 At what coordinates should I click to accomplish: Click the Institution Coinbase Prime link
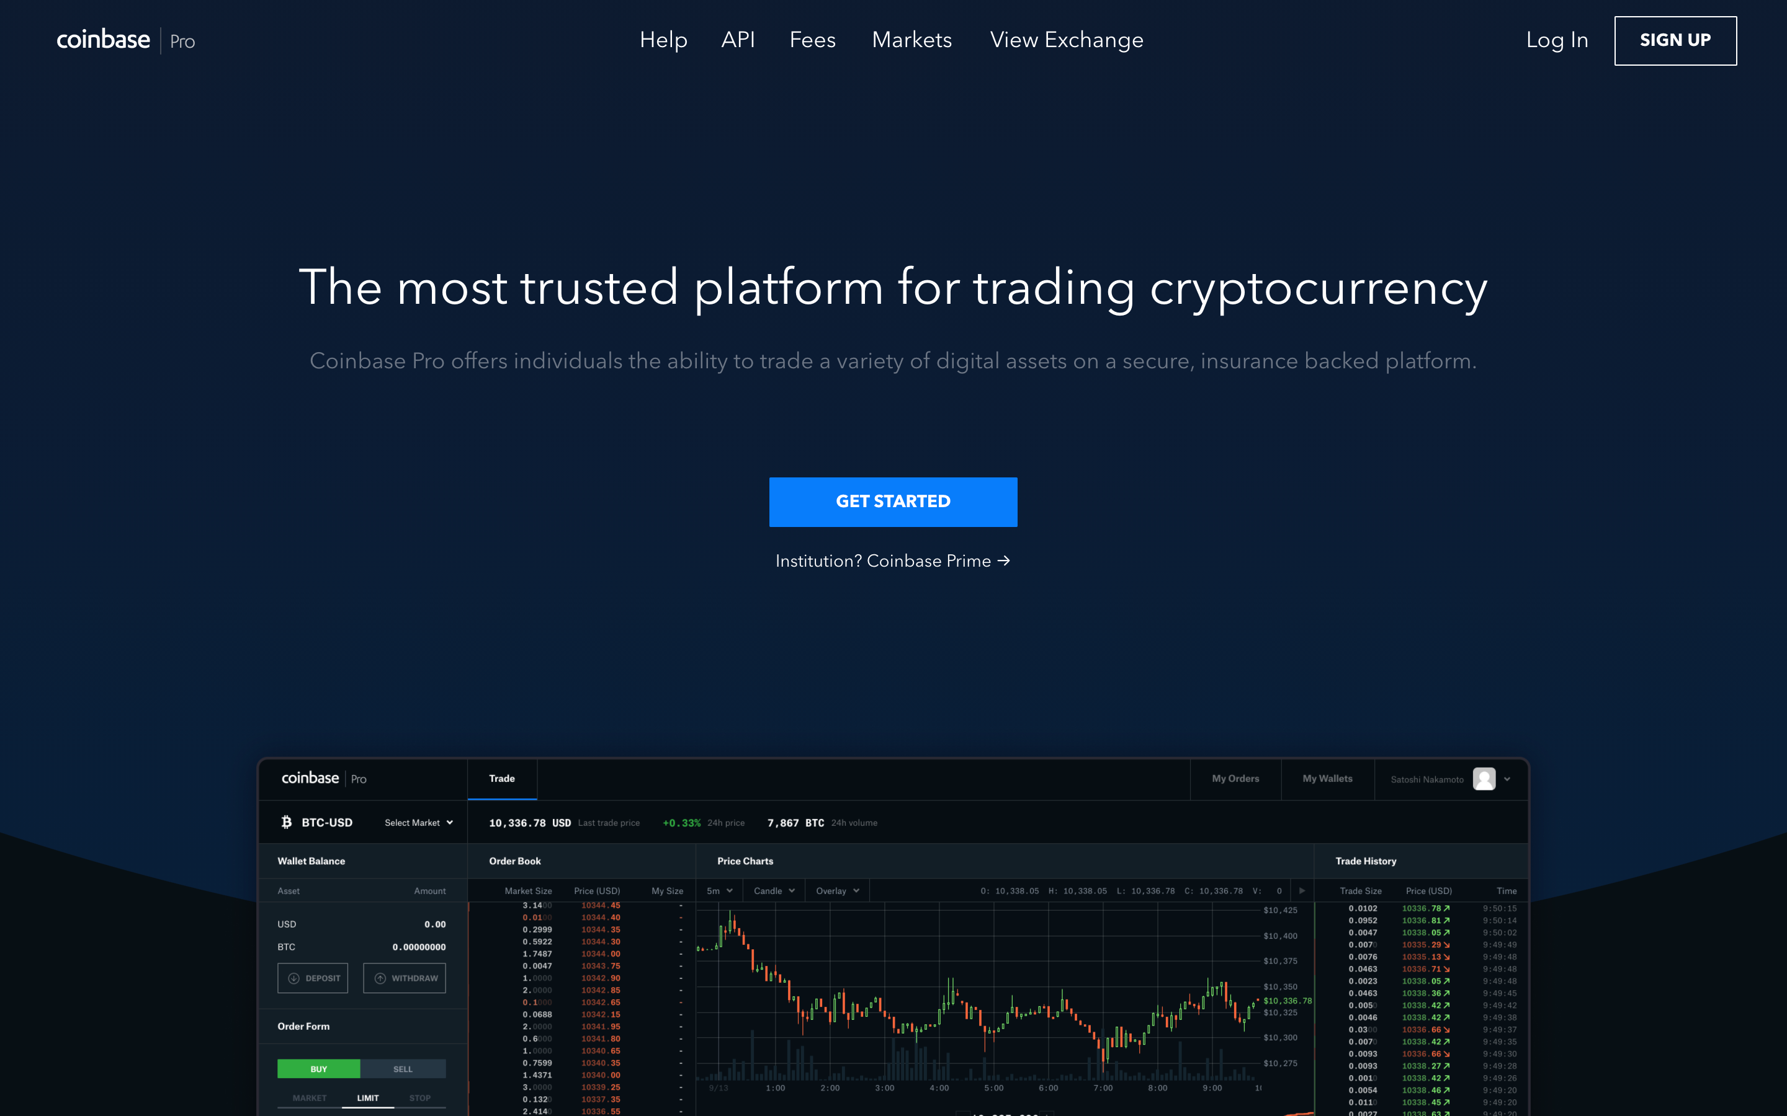(893, 560)
